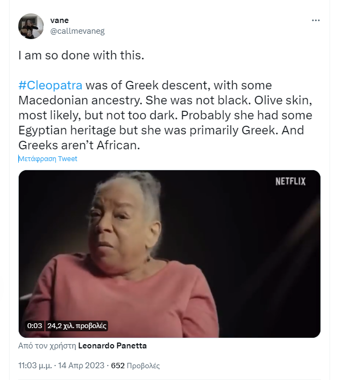
Task: Click the NETFLIX watermark on the video
Action: (x=290, y=181)
